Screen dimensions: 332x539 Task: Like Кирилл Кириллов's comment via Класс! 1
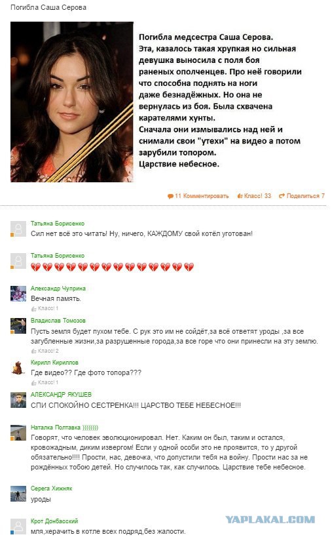point(45,382)
